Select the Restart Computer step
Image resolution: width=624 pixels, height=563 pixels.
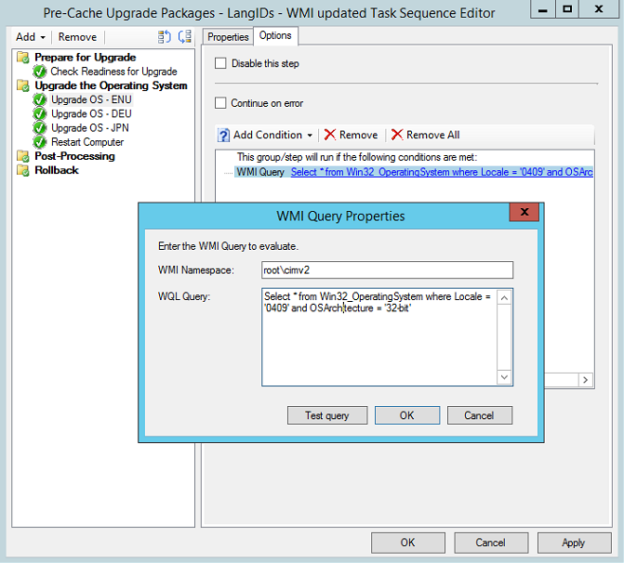(x=87, y=142)
